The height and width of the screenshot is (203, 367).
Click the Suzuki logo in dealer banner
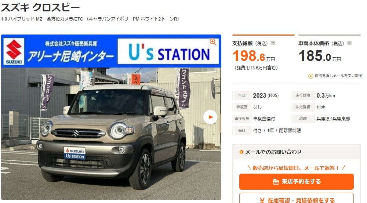tap(14, 51)
